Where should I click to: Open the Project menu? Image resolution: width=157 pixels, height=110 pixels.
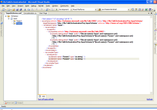[x=20, y=6]
